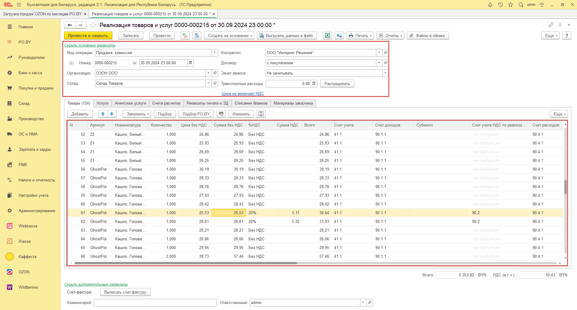Click Скрыть дополнительные реквизиты link

(x=96, y=284)
